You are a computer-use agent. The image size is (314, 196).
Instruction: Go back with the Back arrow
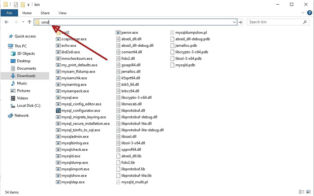click(x=7, y=22)
